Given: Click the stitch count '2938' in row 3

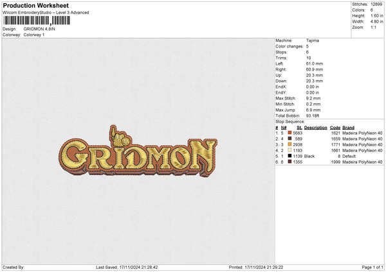Looking at the screenshot, I should (x=298, y=144).
